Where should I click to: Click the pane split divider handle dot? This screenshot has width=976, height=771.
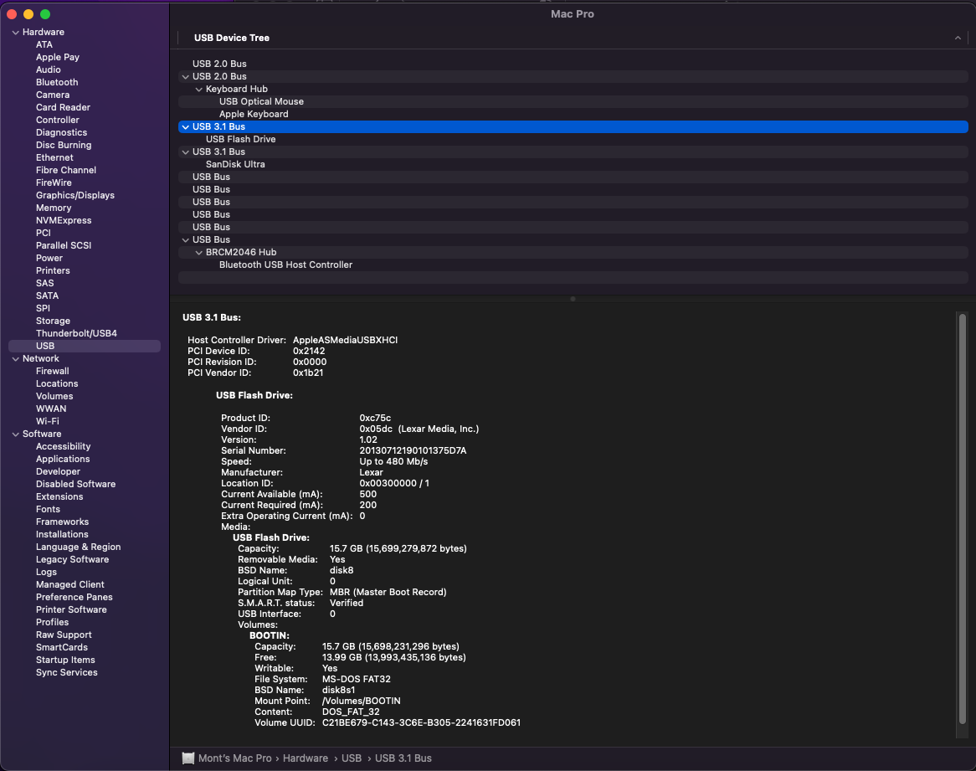point(573,299)
